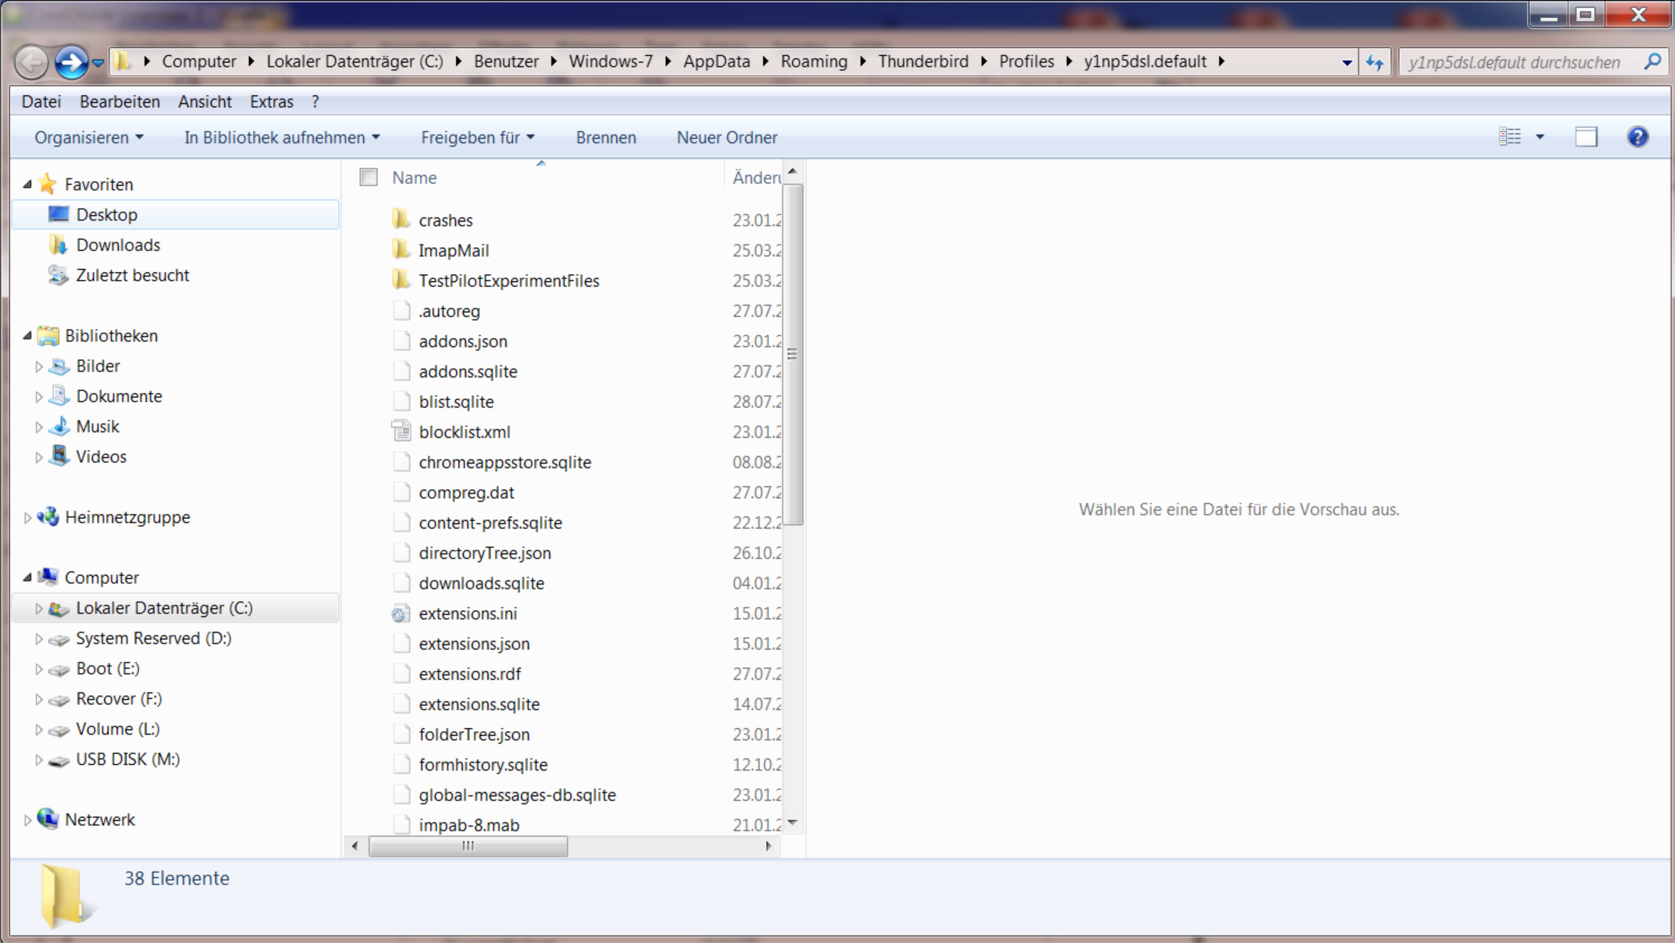Click the horizontal scrollbar thumb
The height and width of the screenshot is (943, 1675).
[x=467, y=846]
